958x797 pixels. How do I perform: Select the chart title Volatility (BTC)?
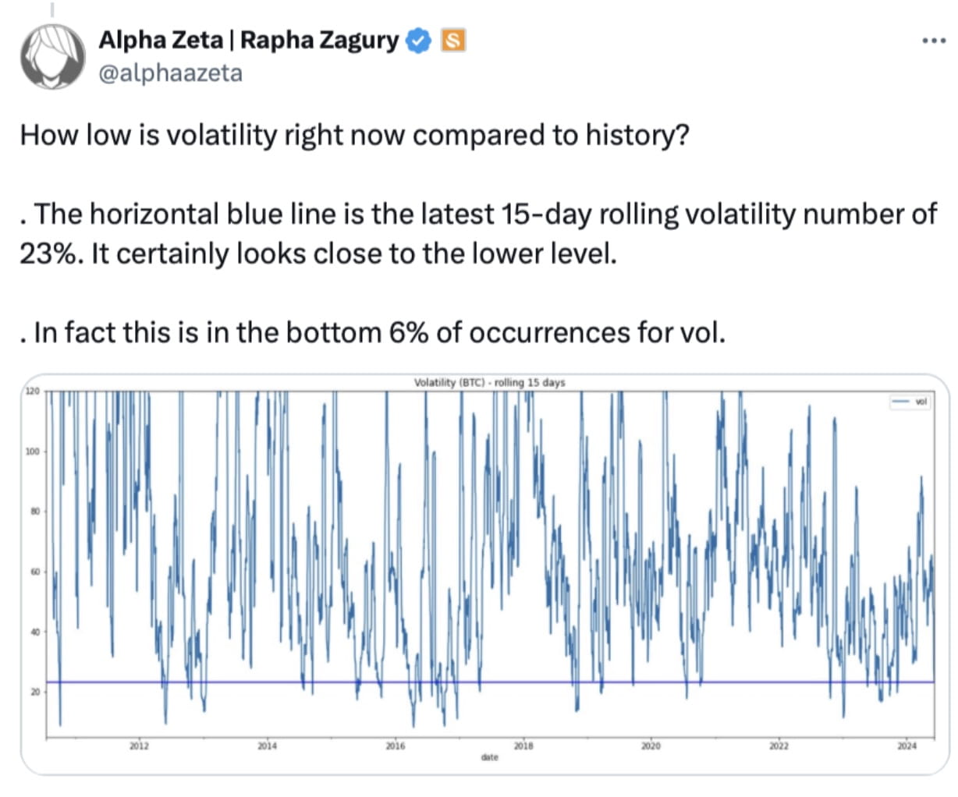coord(489,383)
